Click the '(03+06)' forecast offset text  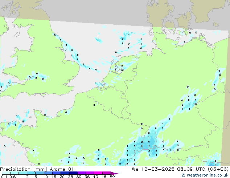218,169
